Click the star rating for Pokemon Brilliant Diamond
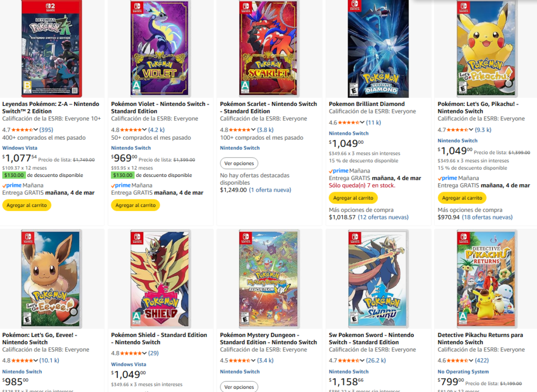 (349, 122)
